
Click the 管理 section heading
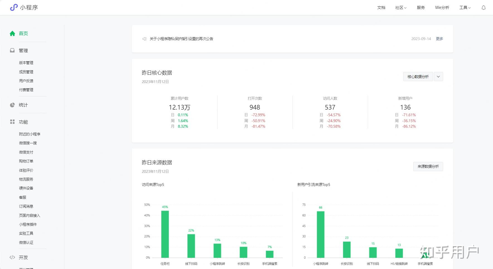pos(23,50)
